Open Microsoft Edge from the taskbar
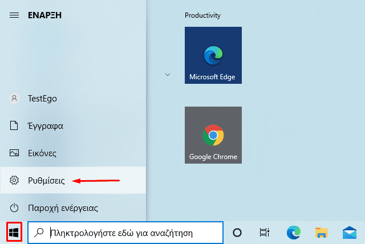This screenshot has width=365, height=244. 294,233
